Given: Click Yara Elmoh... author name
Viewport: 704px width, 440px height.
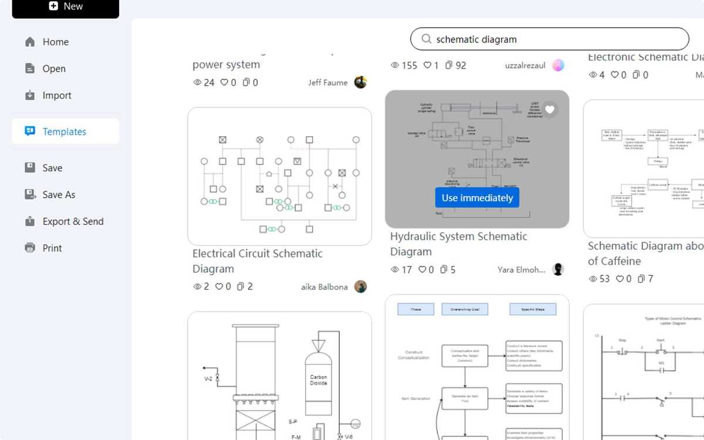Looking at the screenshot, I should [x=522, y=270].
